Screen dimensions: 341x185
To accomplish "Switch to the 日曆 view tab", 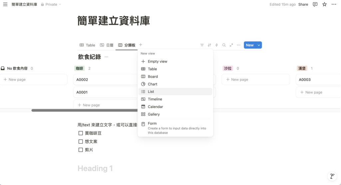I will (107, 45).
